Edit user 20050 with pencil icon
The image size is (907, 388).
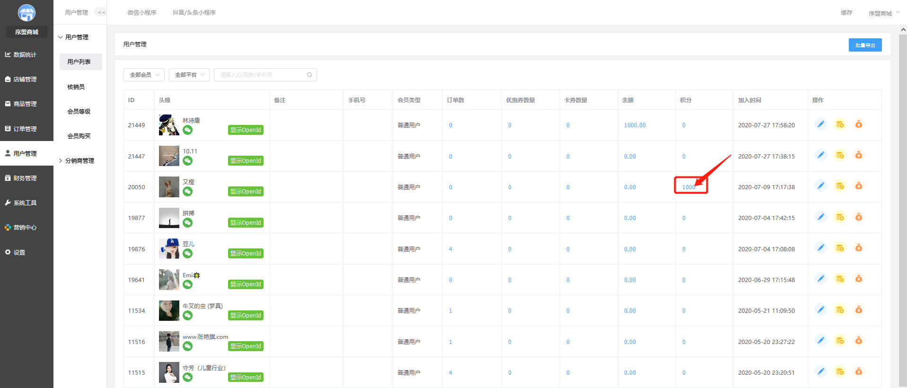(821, 186)
